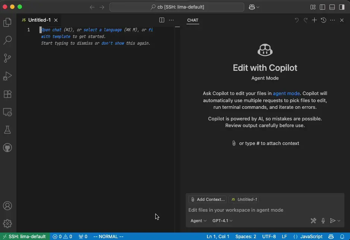Open editor More Actions menu
This screenshot has height=240, width=350.
[171, 20]
